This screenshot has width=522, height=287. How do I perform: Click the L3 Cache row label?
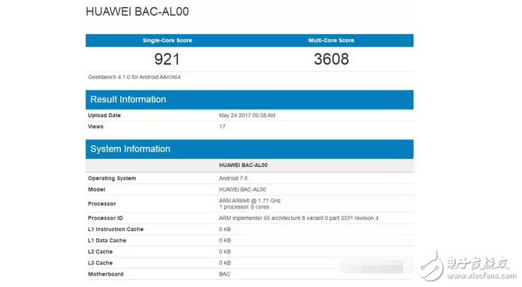[101, 263]
